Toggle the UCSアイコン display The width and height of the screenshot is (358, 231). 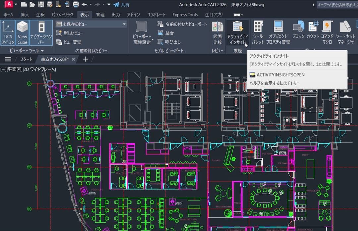point(8,32)
